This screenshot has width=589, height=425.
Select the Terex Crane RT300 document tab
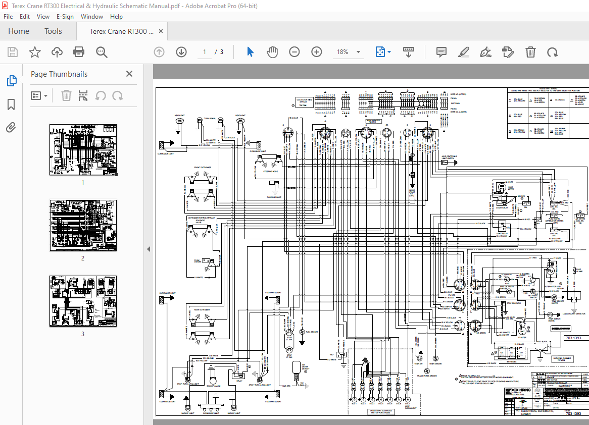click(121, 31)
